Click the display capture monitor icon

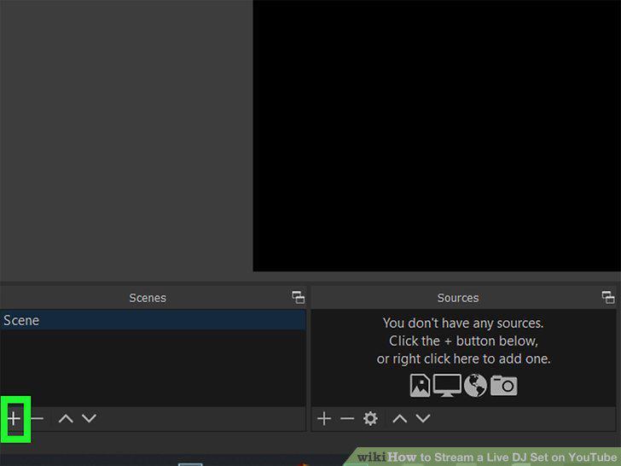click(447, 385)
